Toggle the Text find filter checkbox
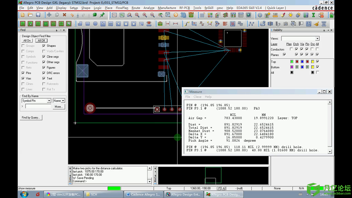The height and width of the screenshot is (198, 352). (x=44, y=78)
